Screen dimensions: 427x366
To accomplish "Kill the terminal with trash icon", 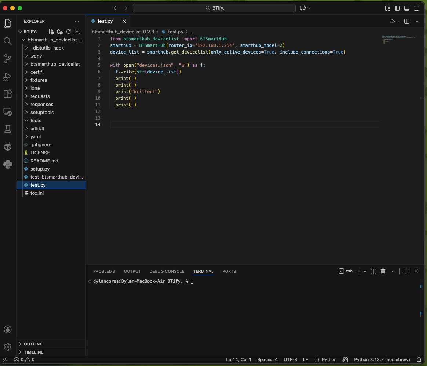I will pos(383,271).
